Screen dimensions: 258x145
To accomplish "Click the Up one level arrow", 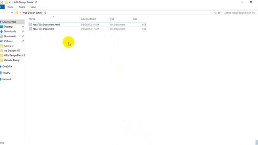I will tap(12, 12).
